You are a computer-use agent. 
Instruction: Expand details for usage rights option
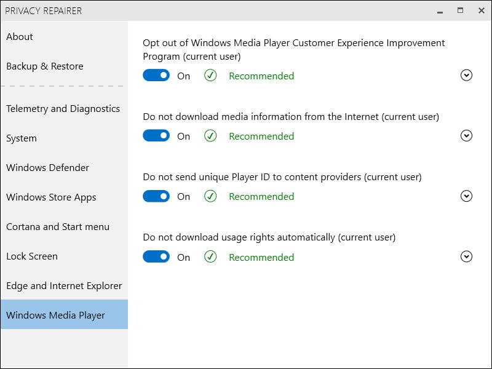[466, 256]
